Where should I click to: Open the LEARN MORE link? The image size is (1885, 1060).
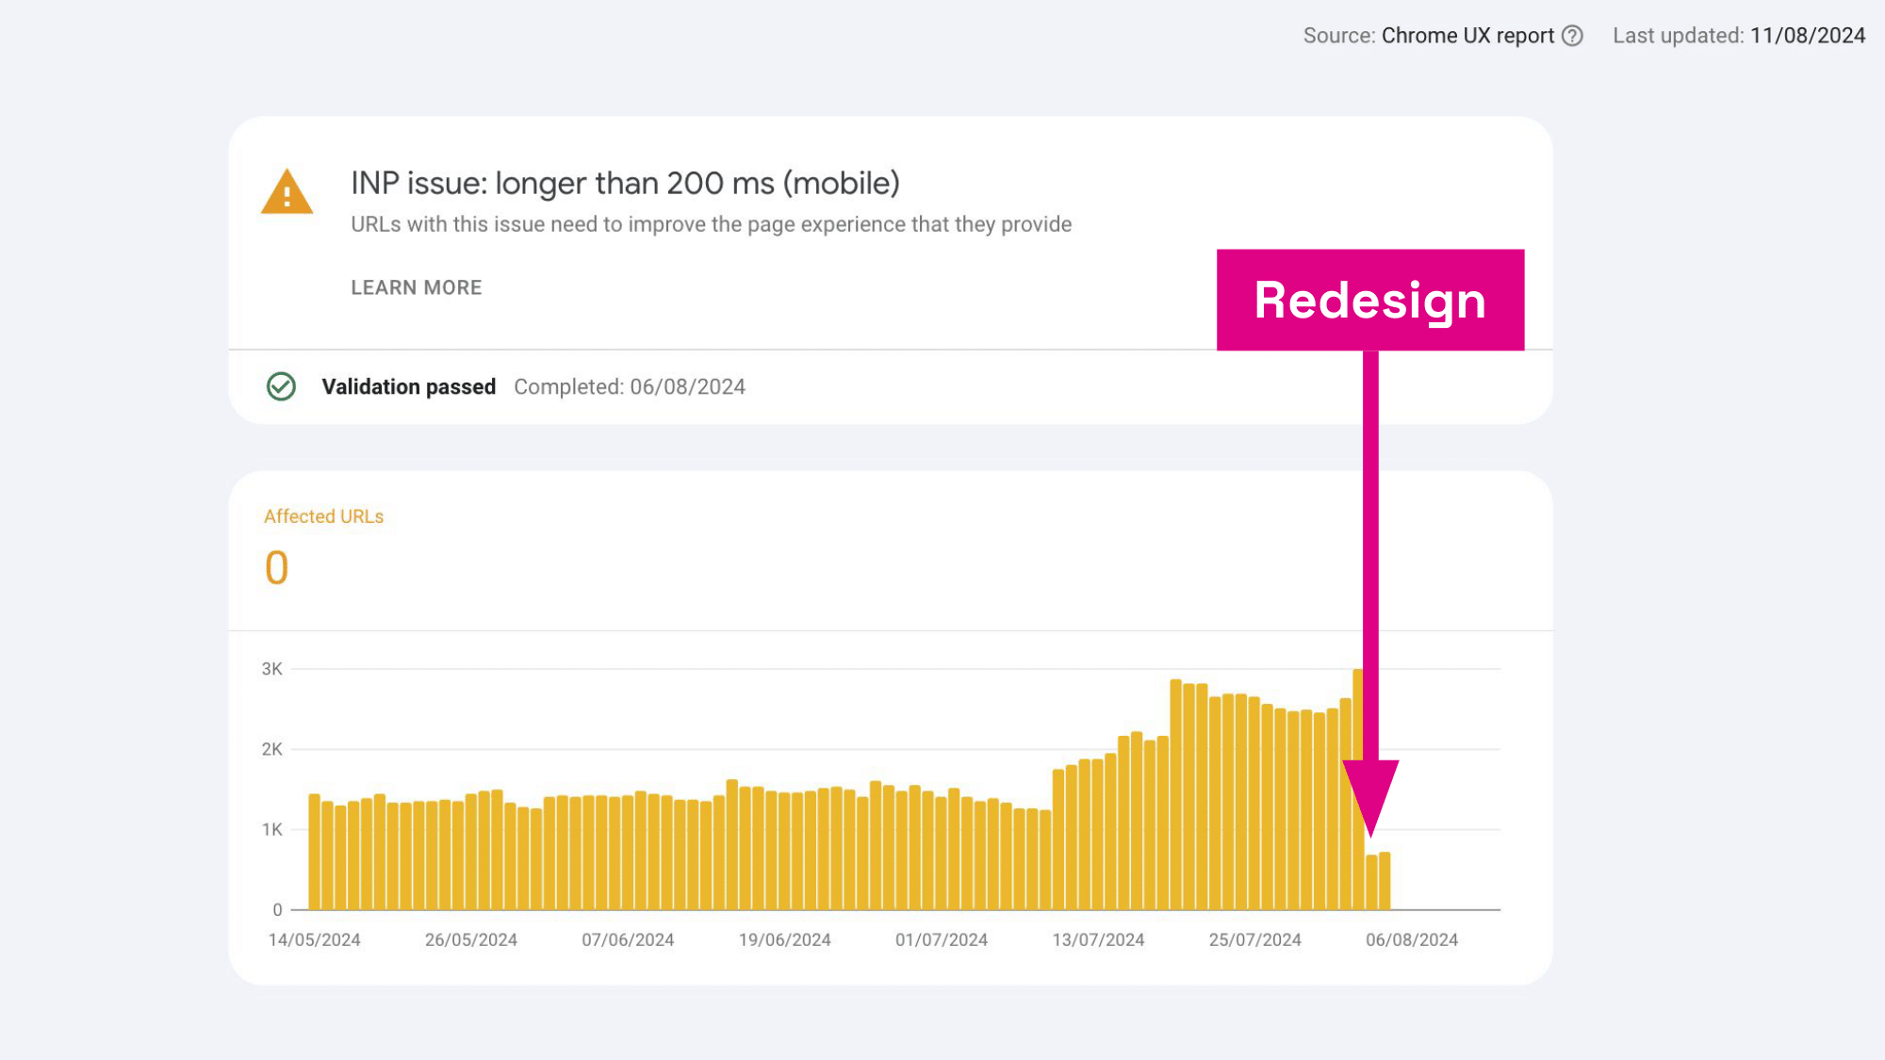pyautogui.click(x=416, y=287)
